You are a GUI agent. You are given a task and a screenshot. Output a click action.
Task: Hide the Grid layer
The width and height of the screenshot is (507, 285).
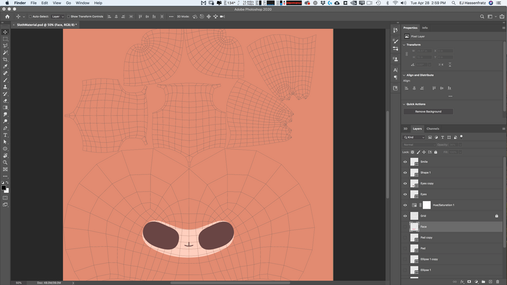[x=405, y=216]
